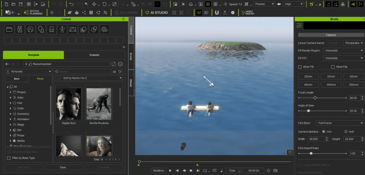This screenshot has height=175, width=365.
Task: Launch AI Studio from the toolbar
Action: click(x=156, y=13)
